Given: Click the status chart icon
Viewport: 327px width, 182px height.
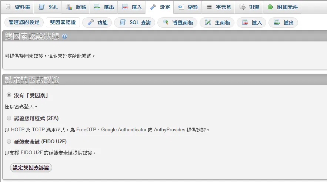Looking at the screenshot, I should [69, 7].
